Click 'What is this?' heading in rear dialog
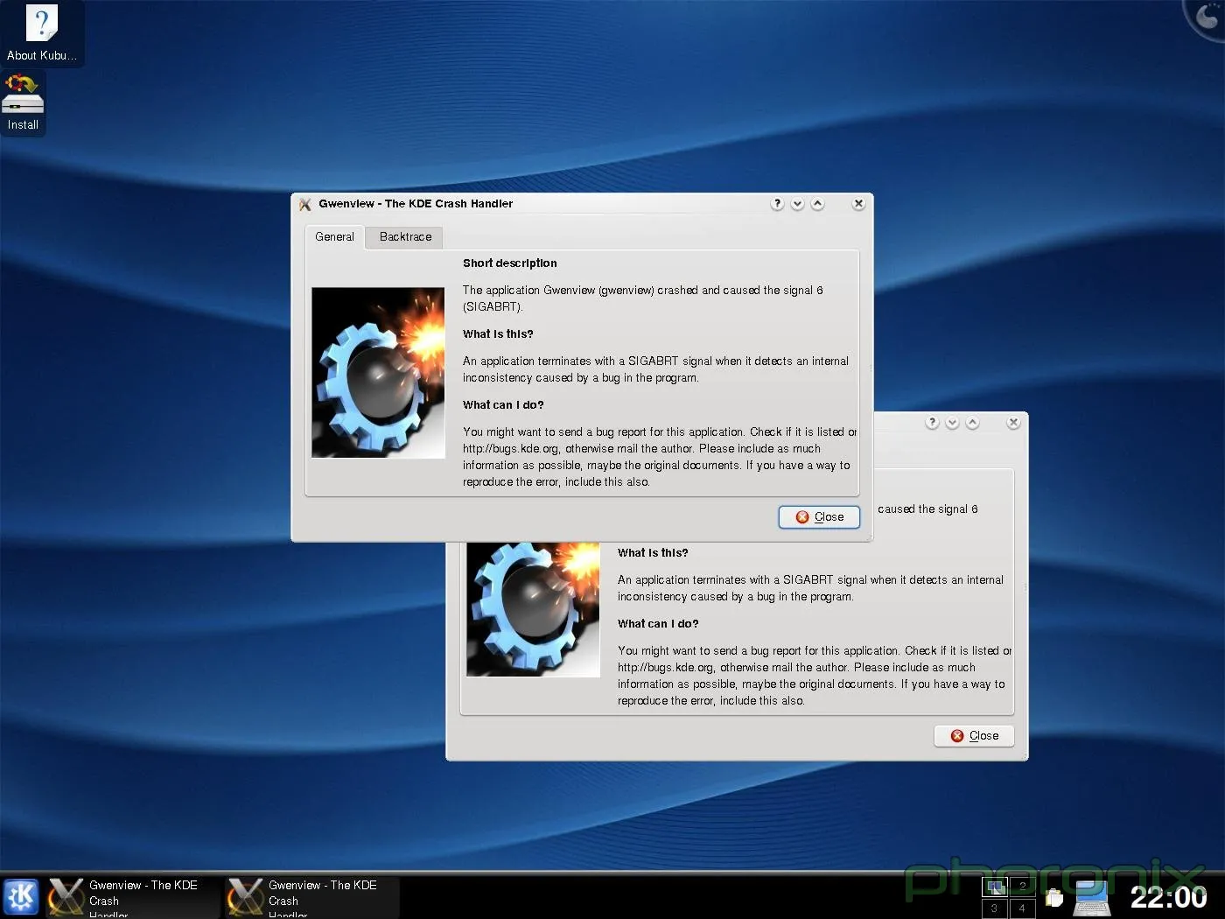The width and height of the screenshot is (1225, 919). 653,553
